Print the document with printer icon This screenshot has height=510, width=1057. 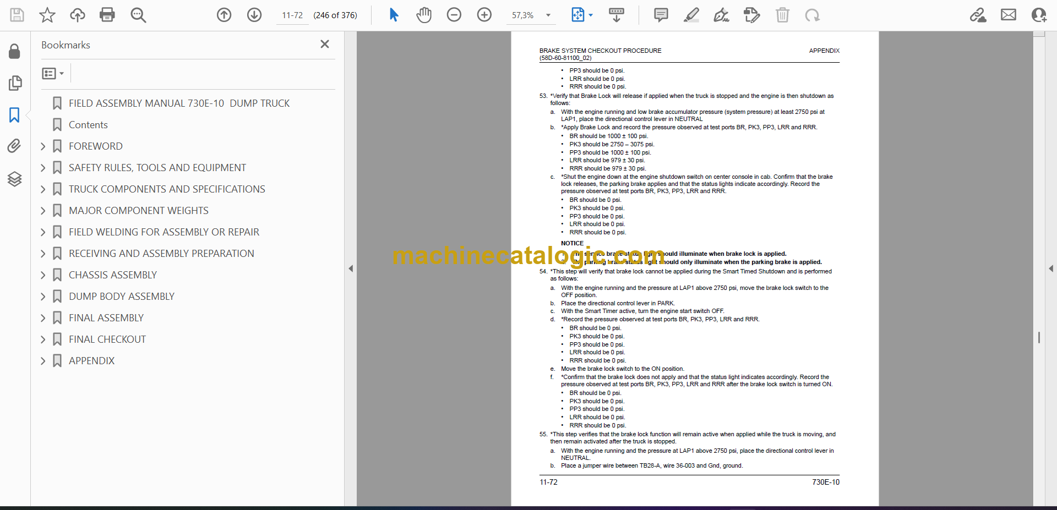tap(107, 15)
